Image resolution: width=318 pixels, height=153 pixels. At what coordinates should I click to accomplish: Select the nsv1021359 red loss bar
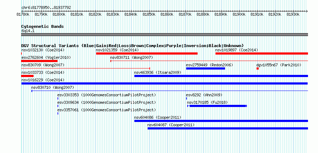[147, 53]
